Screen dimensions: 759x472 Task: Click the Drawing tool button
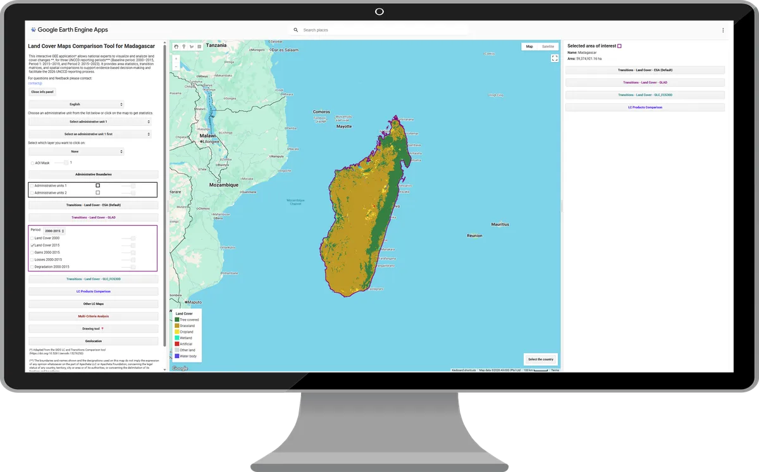point(94,328)
